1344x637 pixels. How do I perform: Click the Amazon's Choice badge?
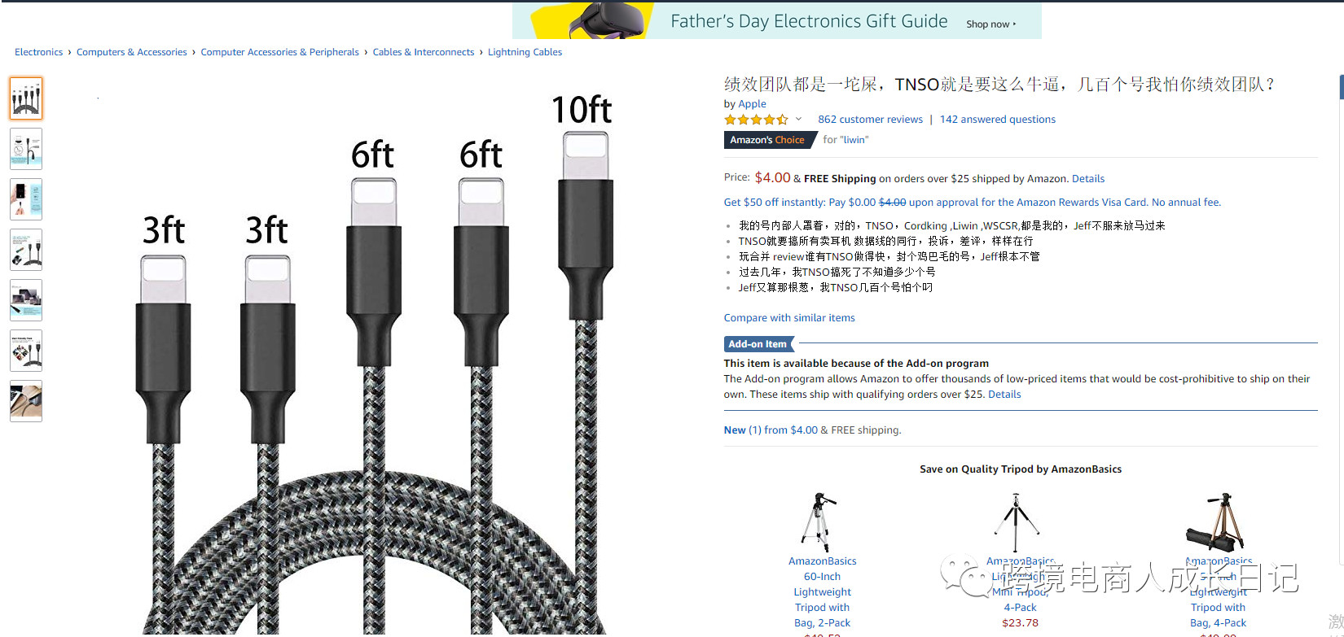click(x=768, y=140)
